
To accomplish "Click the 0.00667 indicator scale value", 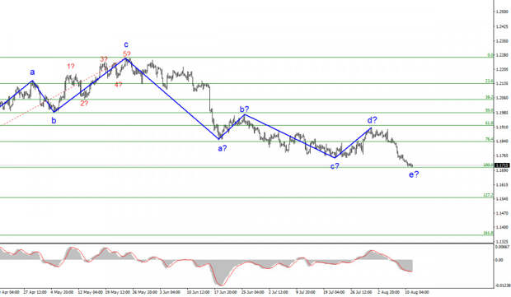I will click(x=502, y=247).
